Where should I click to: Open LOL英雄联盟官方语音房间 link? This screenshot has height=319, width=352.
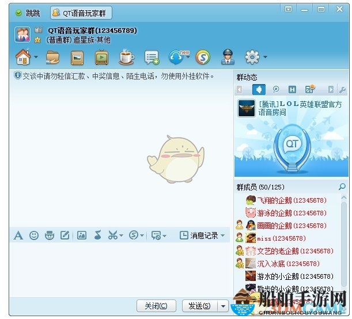(300, 108)
